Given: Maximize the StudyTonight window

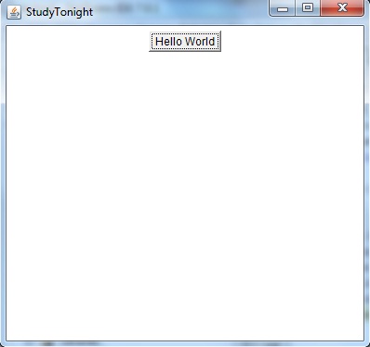Looking at the screenshot, I should pos(308,7).
